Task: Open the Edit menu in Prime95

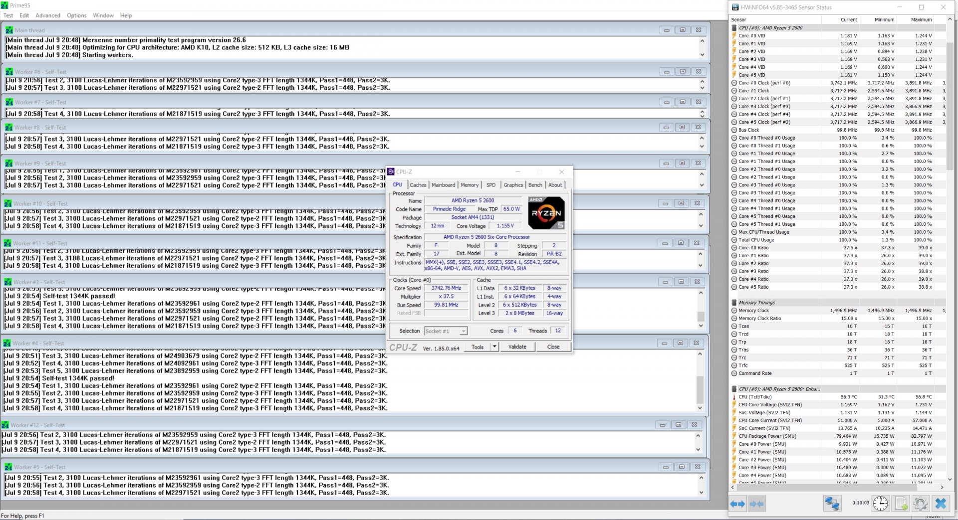Action: 24,15
